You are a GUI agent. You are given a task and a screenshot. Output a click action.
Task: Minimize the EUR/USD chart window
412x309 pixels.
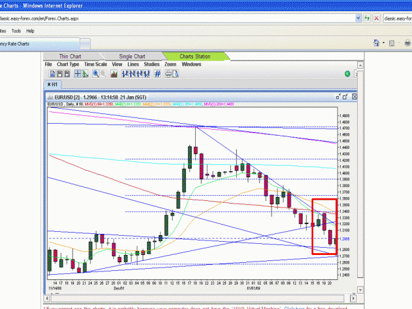[338, 97]
